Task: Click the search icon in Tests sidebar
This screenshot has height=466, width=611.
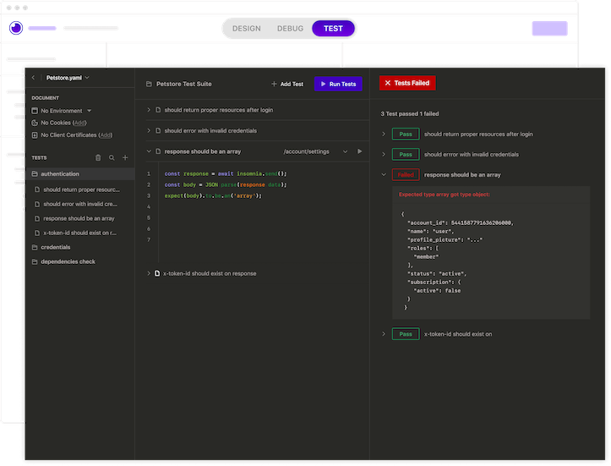Action: pos(112,157)
